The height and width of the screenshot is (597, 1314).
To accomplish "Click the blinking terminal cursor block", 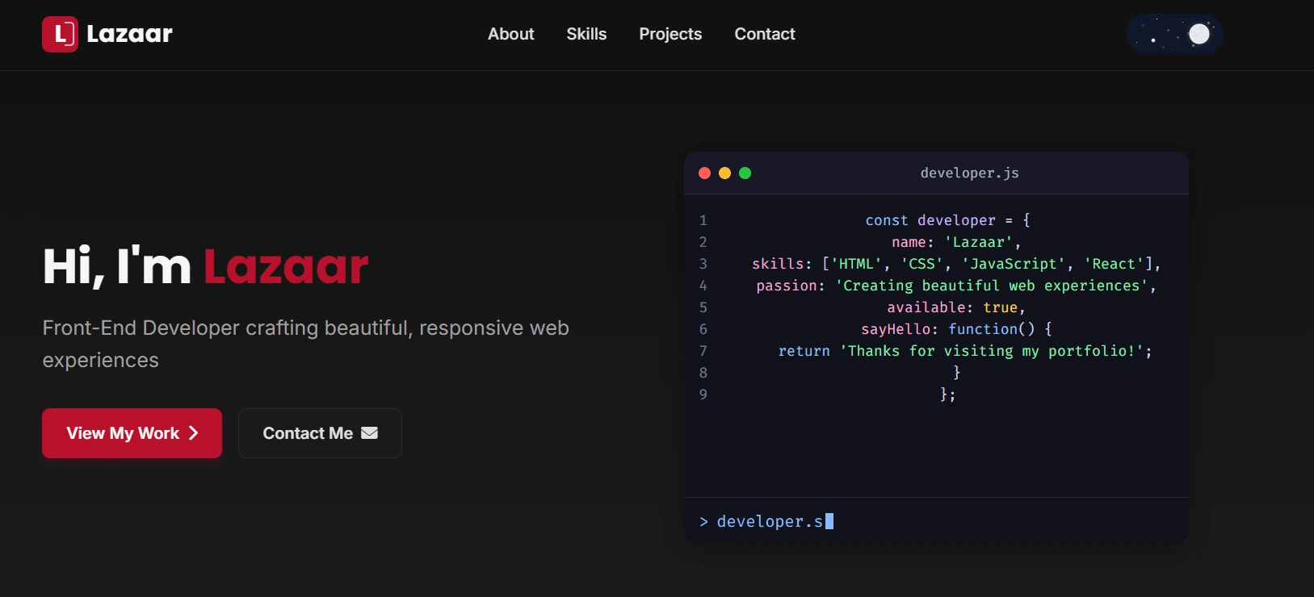I will point(829,521).
